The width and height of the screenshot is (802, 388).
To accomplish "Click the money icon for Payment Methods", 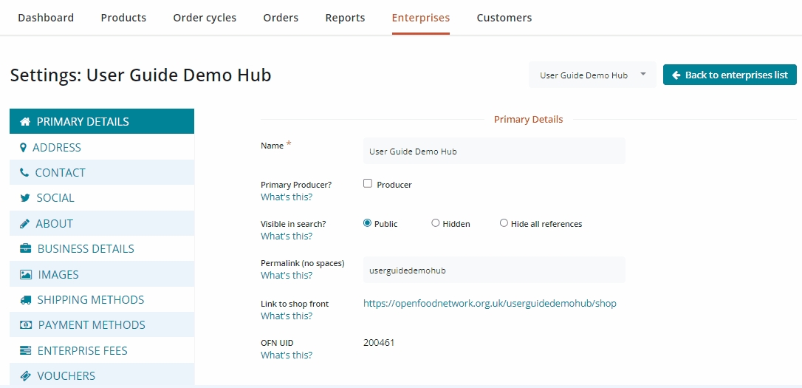I will (x=26, y=325).
